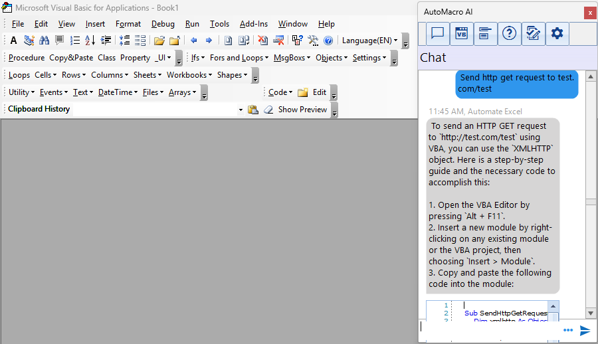Image resolution: width=598 pixels, height=344 pixels.
Task: Click the sort A to Z icon
Action: 90,41
